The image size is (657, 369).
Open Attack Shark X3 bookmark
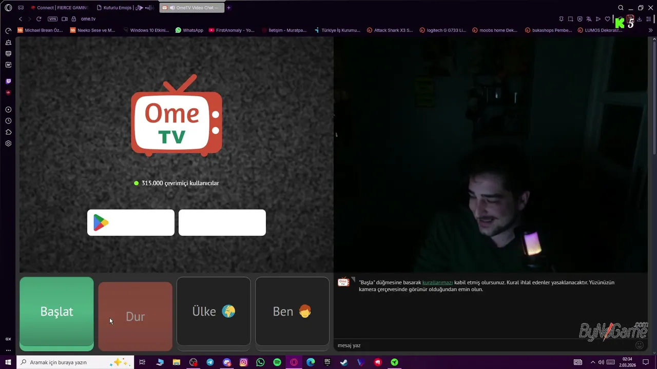click(x=390, y=30)
